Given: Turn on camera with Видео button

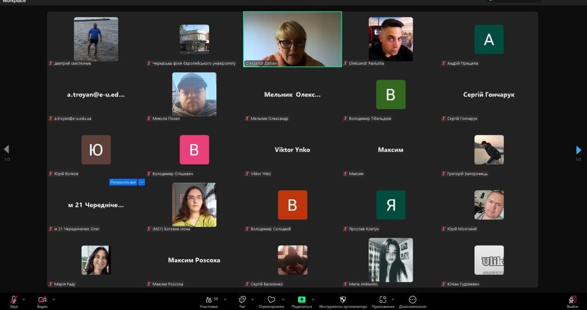Looking at the screenshot, I should 42,300.
